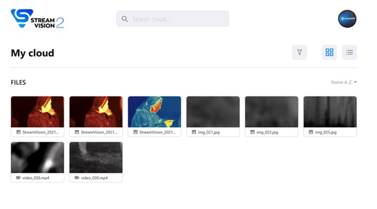
Task: Open the Pulsar profile avatar
Action: (x=347, y=19)
